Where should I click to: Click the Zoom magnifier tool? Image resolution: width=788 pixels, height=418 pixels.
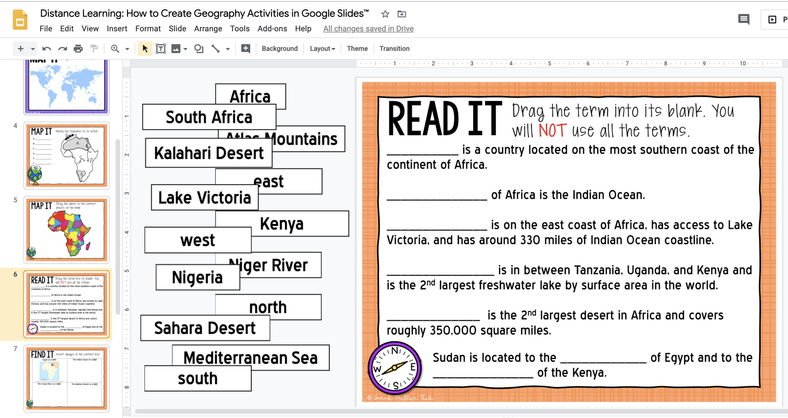pos(115,49)
